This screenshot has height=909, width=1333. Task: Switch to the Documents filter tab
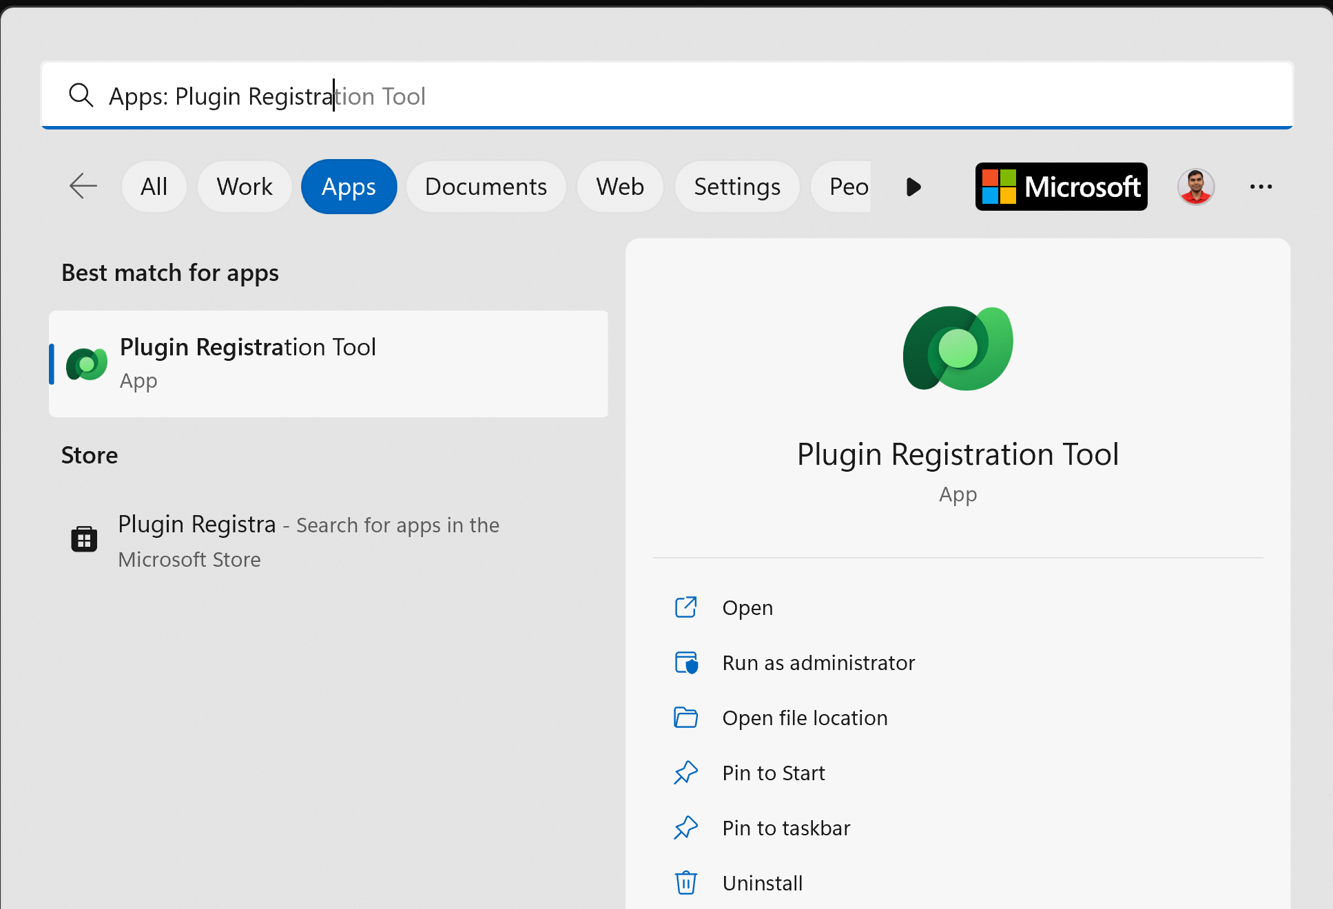point(486,187)
